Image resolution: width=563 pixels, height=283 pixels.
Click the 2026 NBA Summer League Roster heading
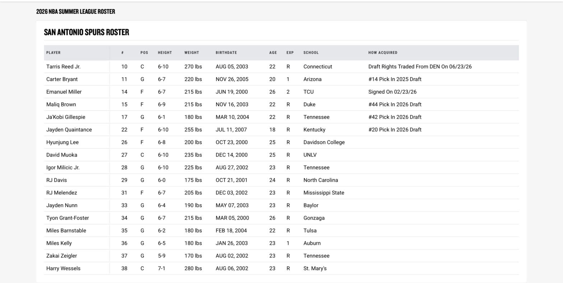click(x=76, y=11)
